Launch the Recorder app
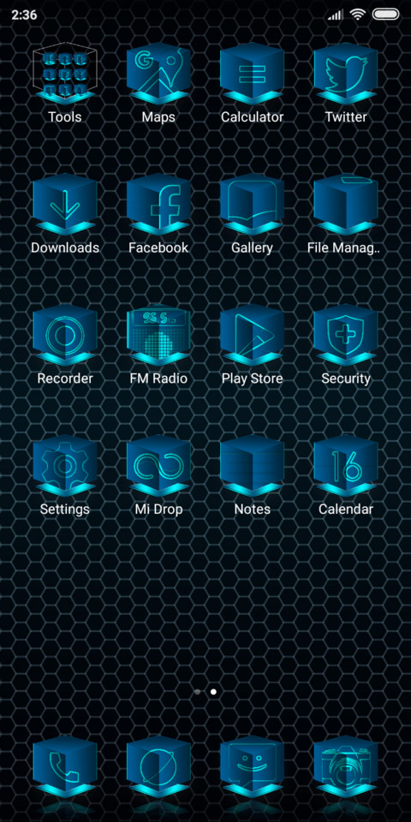Image resolution: width=411 pixels, height=822 pixels. (x=65, y=335)
